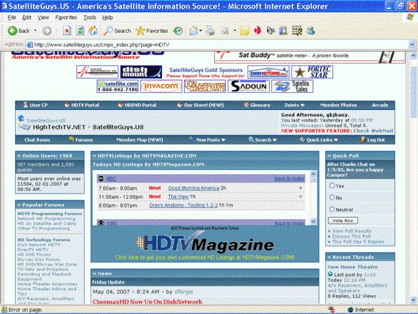
Task: Refresh the page with the Refresh icon
Action: click(x=80, y=31)
